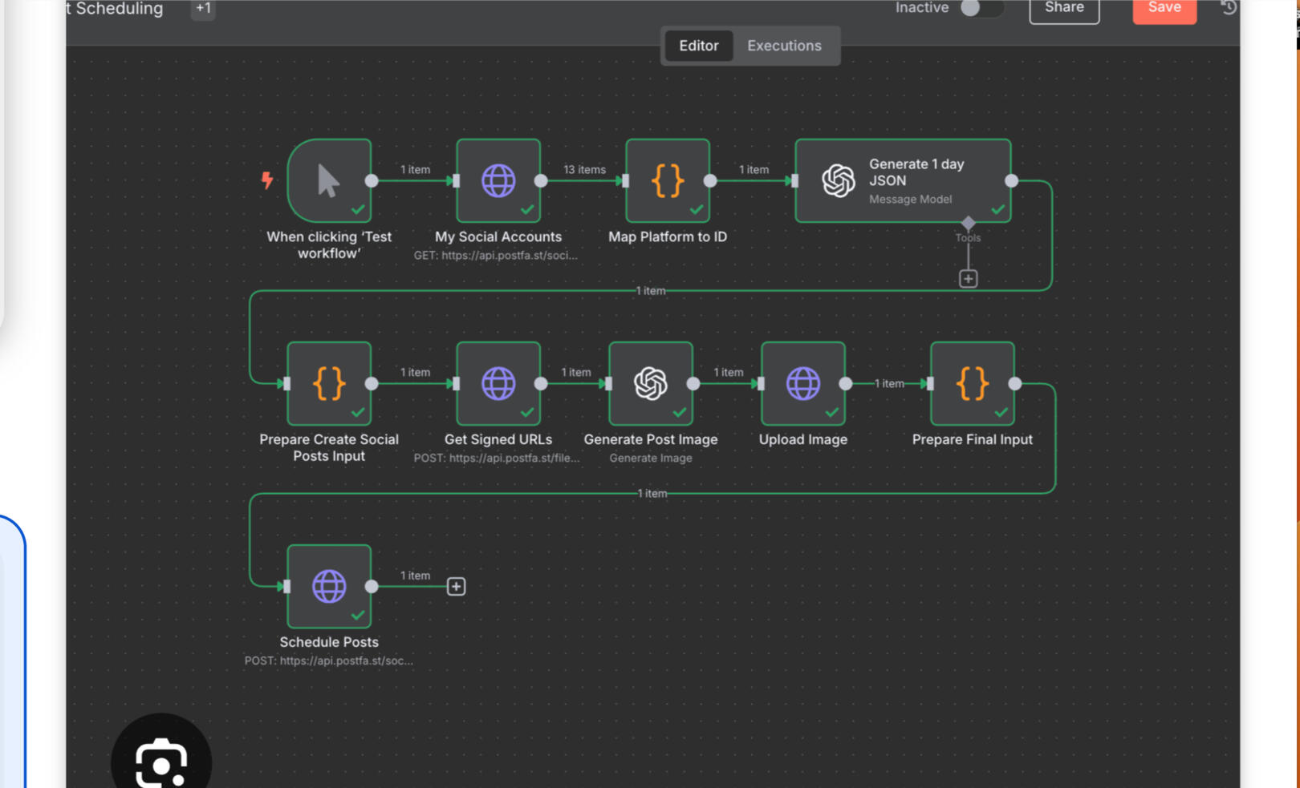
Task: Switch to the Editor tab
Action: 698,46
